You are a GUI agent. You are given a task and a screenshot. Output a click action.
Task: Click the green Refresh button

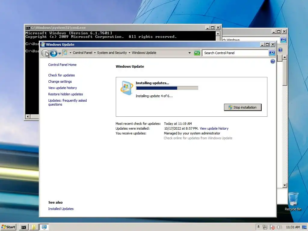pyautogui.click(x=197, y=53)
